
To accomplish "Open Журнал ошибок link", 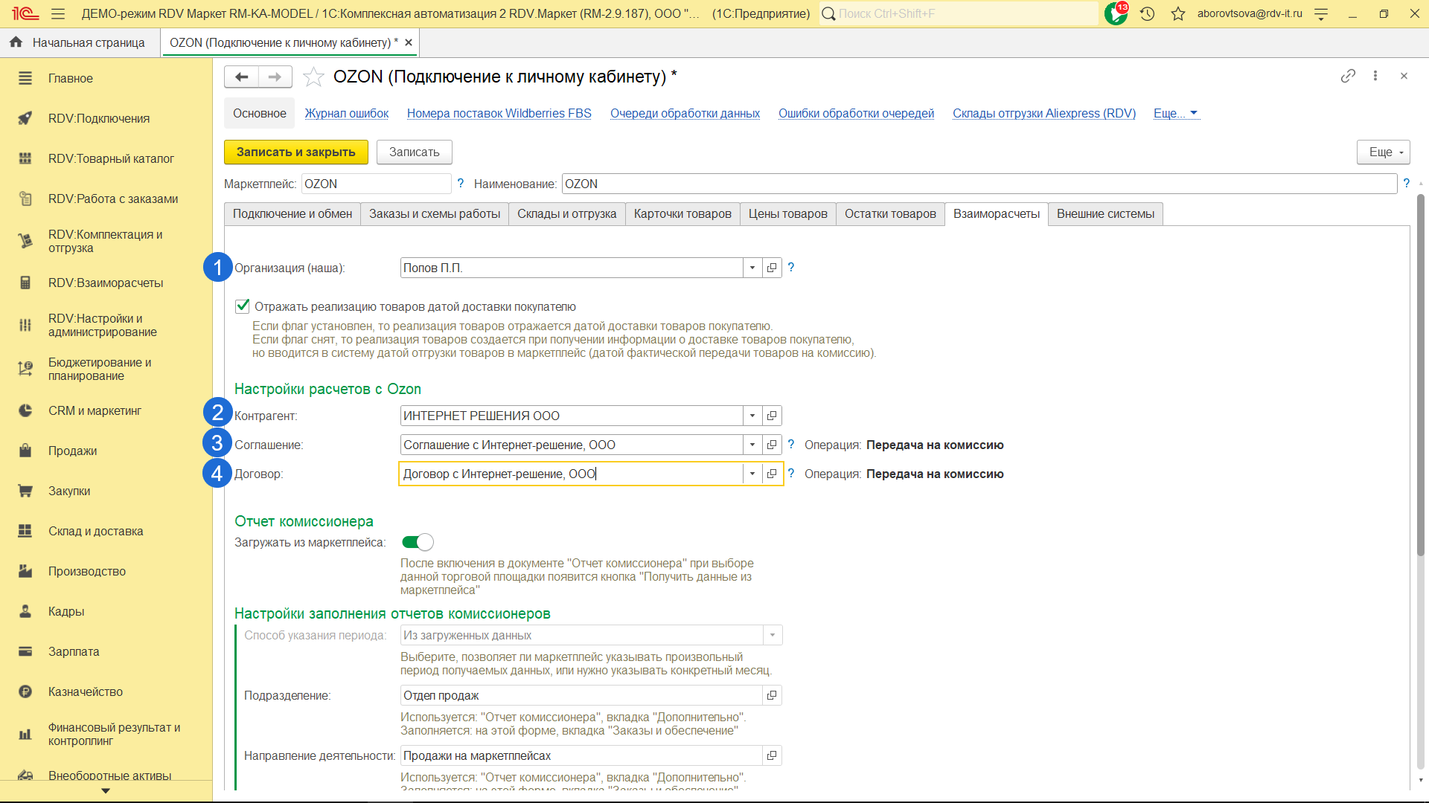I will pyautogui.click(x=346, y=113).
